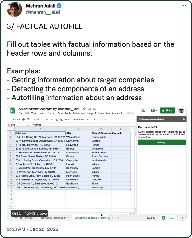The image size is (192, 238).
Task: Click the undo toolbar icon
Action: [x=14, y=119]
